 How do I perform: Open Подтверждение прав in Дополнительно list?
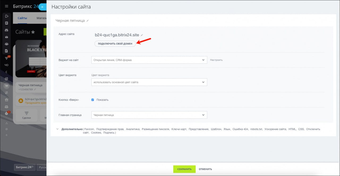(x=110, y=129)
